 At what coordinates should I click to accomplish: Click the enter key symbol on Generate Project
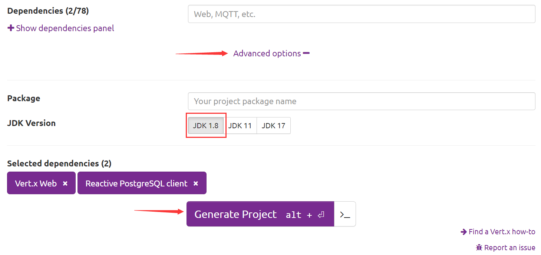pyautogui.click(x=321, y=215)
